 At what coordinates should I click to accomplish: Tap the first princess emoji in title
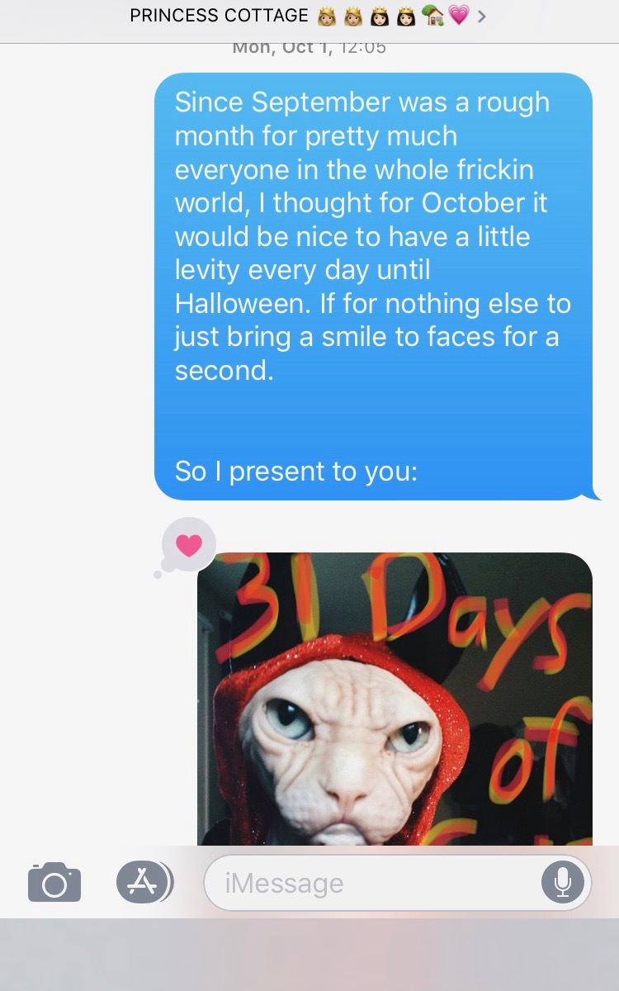click(x=327, y=16)
